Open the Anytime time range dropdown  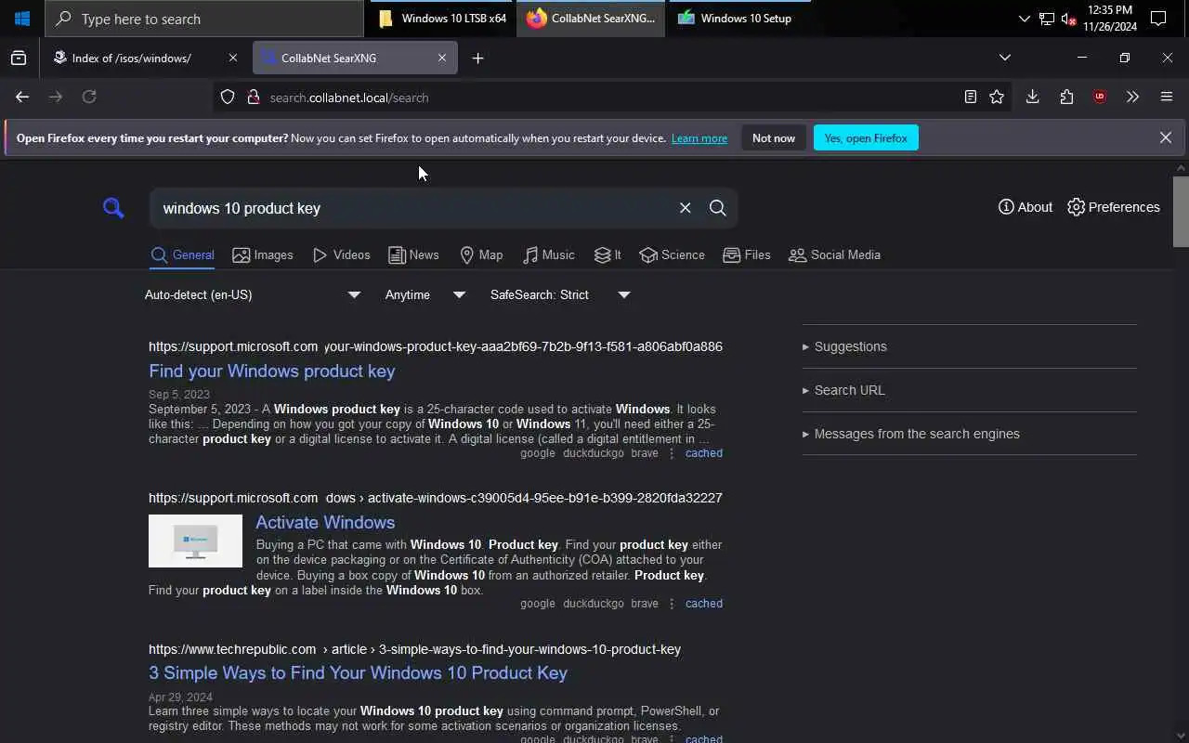[x=425, y=294]
